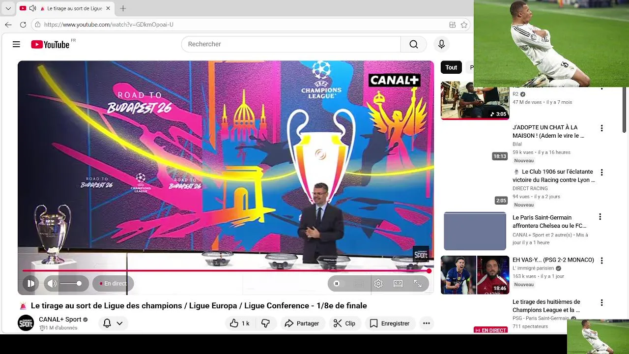
Task: Click the 'EN DIRECT' badge
Action: pos(491,330)
